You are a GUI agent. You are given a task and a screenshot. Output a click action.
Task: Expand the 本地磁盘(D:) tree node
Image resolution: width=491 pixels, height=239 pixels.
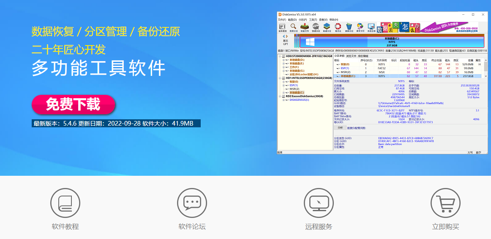click(284, 60)
